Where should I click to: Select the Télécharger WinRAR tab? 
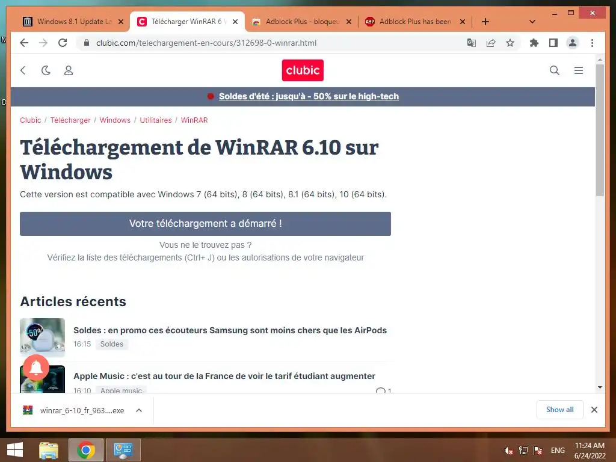188,22
